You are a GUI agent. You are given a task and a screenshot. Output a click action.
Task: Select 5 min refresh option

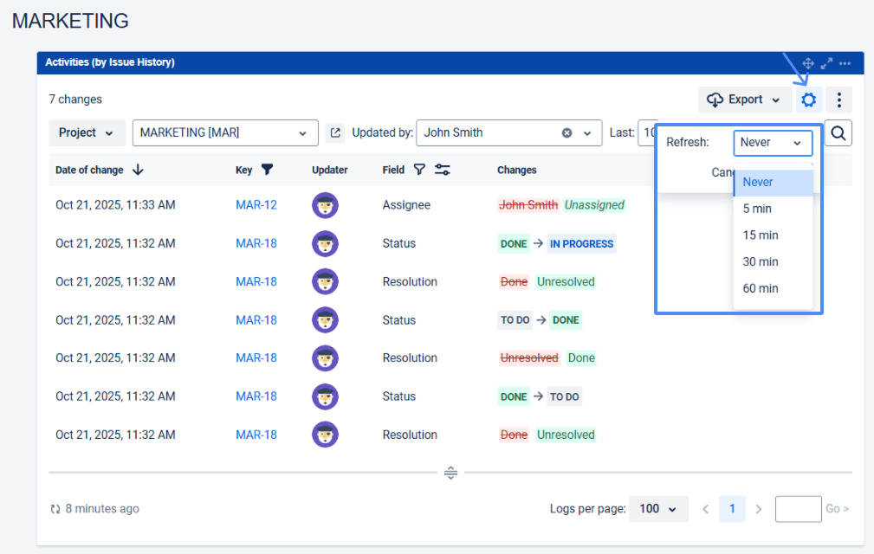tap(757, 209)
